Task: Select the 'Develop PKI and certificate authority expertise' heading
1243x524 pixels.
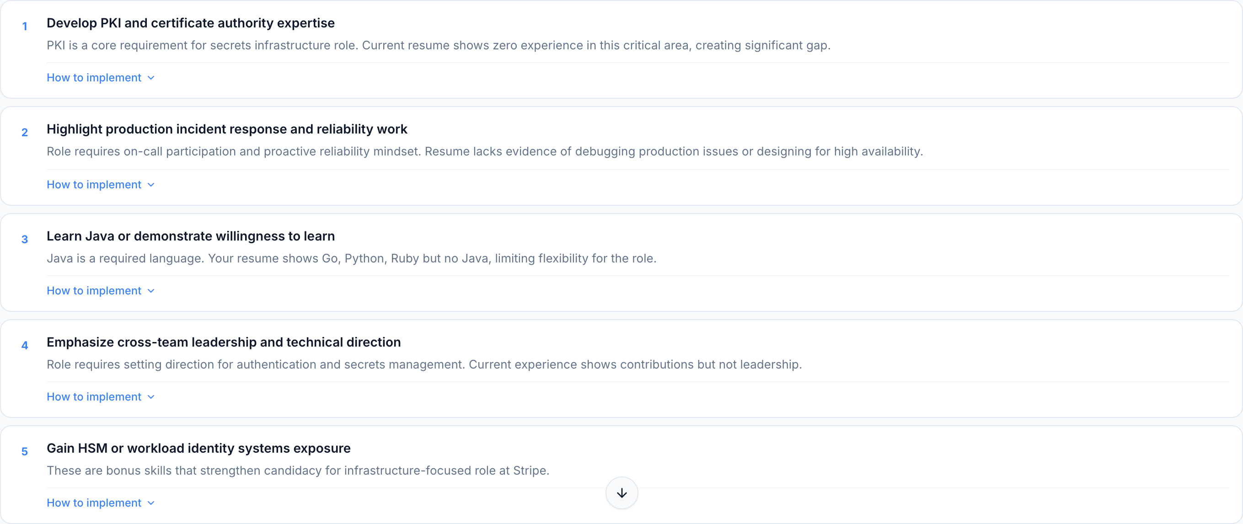Action: click(x=191, y=23)
